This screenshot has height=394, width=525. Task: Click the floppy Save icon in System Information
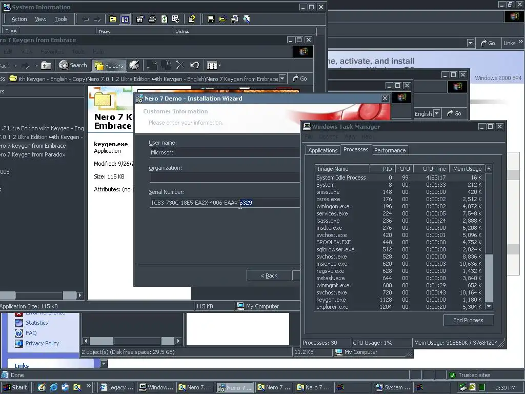(x=211, y=19)
